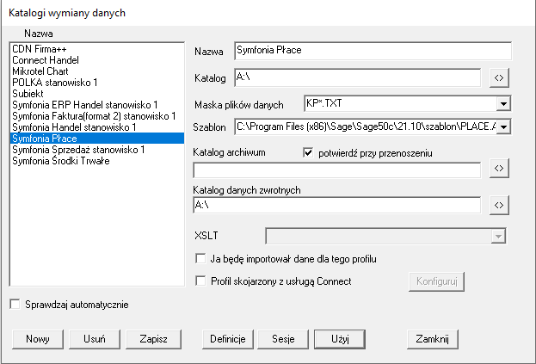Browse for the Katalog folder path
536x364 pixels.
point(499,78)
